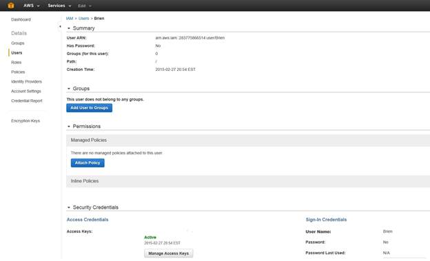Click the no managed policies attached message

click(x=116, y=153)
